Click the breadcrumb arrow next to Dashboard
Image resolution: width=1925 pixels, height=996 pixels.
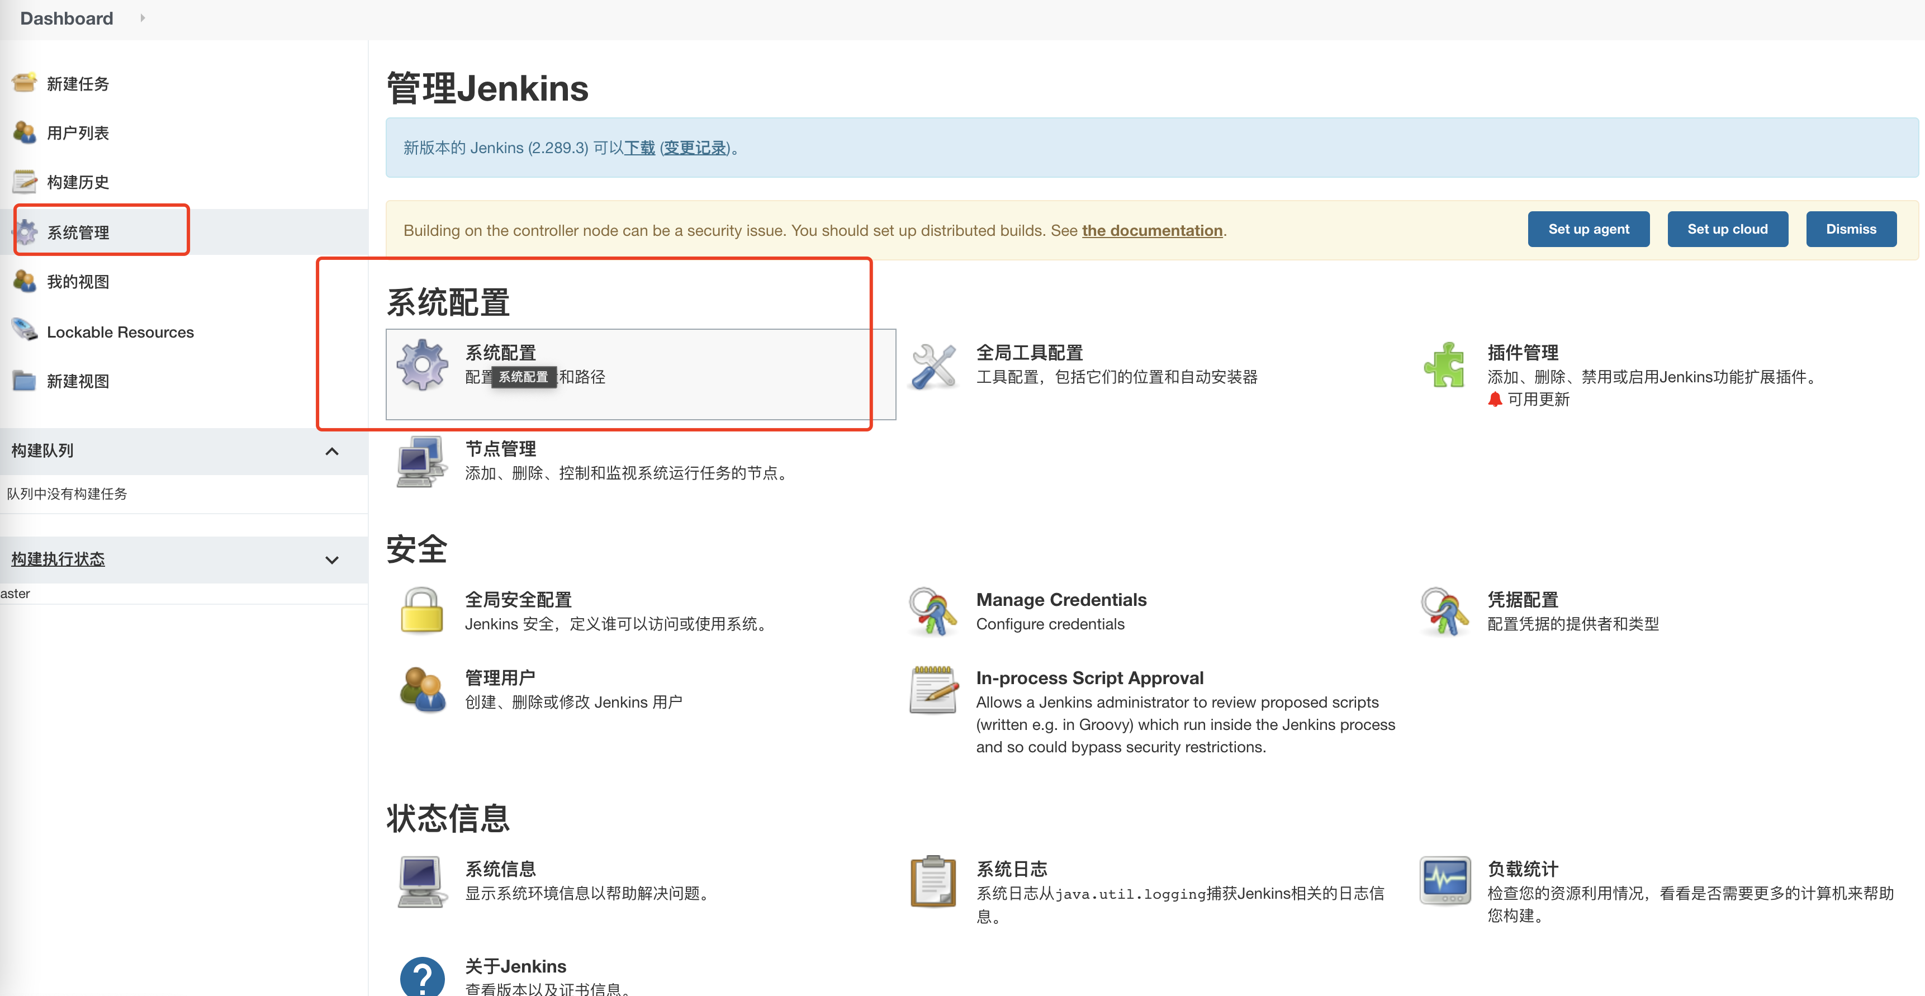pyautogui.click(x=143, y=18)
